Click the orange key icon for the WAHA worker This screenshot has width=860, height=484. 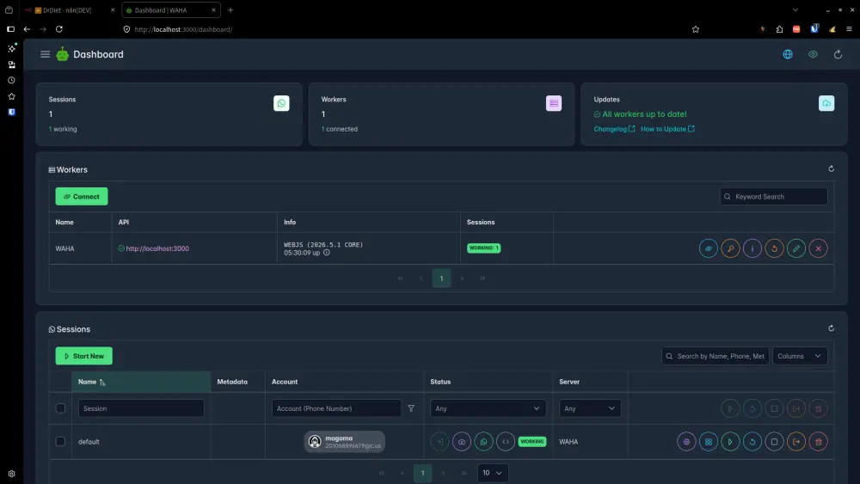[x=730, y=248]
